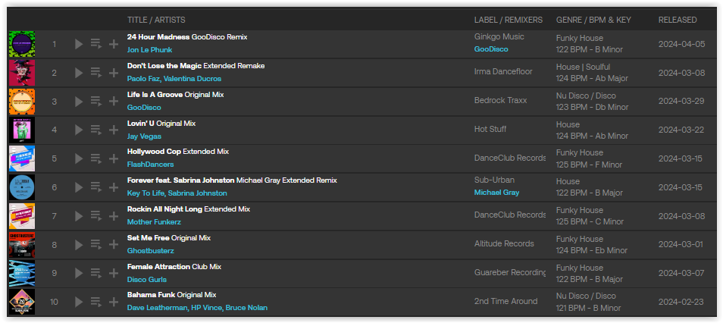The width and height of the screenshot is (723, 323).
Task: Open remixer Michael Gray link
Action: click(496, 193)
